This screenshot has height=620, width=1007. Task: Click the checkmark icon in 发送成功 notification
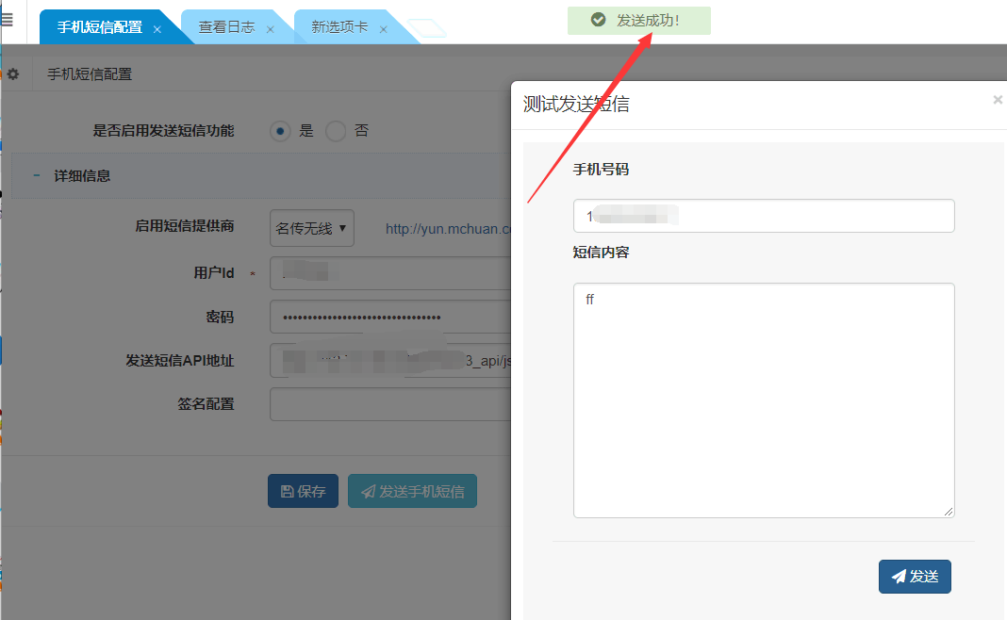597,21
